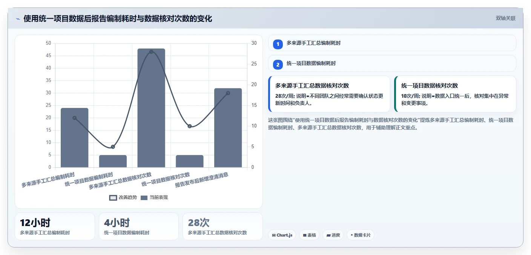Click the bar for 多来源手工汇总编制耗时
This screenshot has height=255, width=531.
tap(74, 138)
